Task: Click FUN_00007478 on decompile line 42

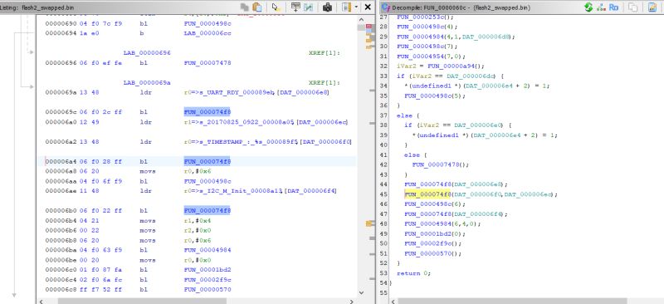Action: tap(436, 164)
